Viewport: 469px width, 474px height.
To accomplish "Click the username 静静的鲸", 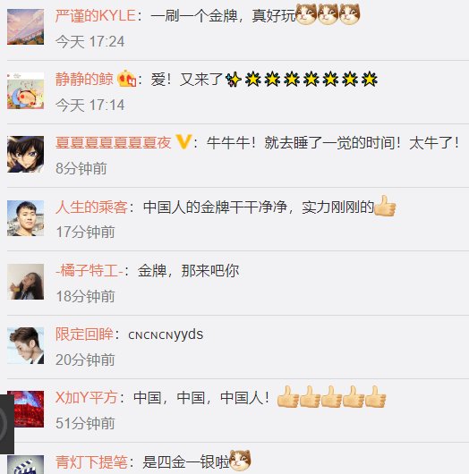I will (x=84, y=80).
